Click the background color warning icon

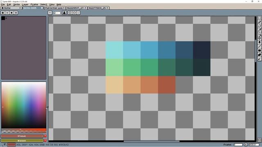coord(45,140)
